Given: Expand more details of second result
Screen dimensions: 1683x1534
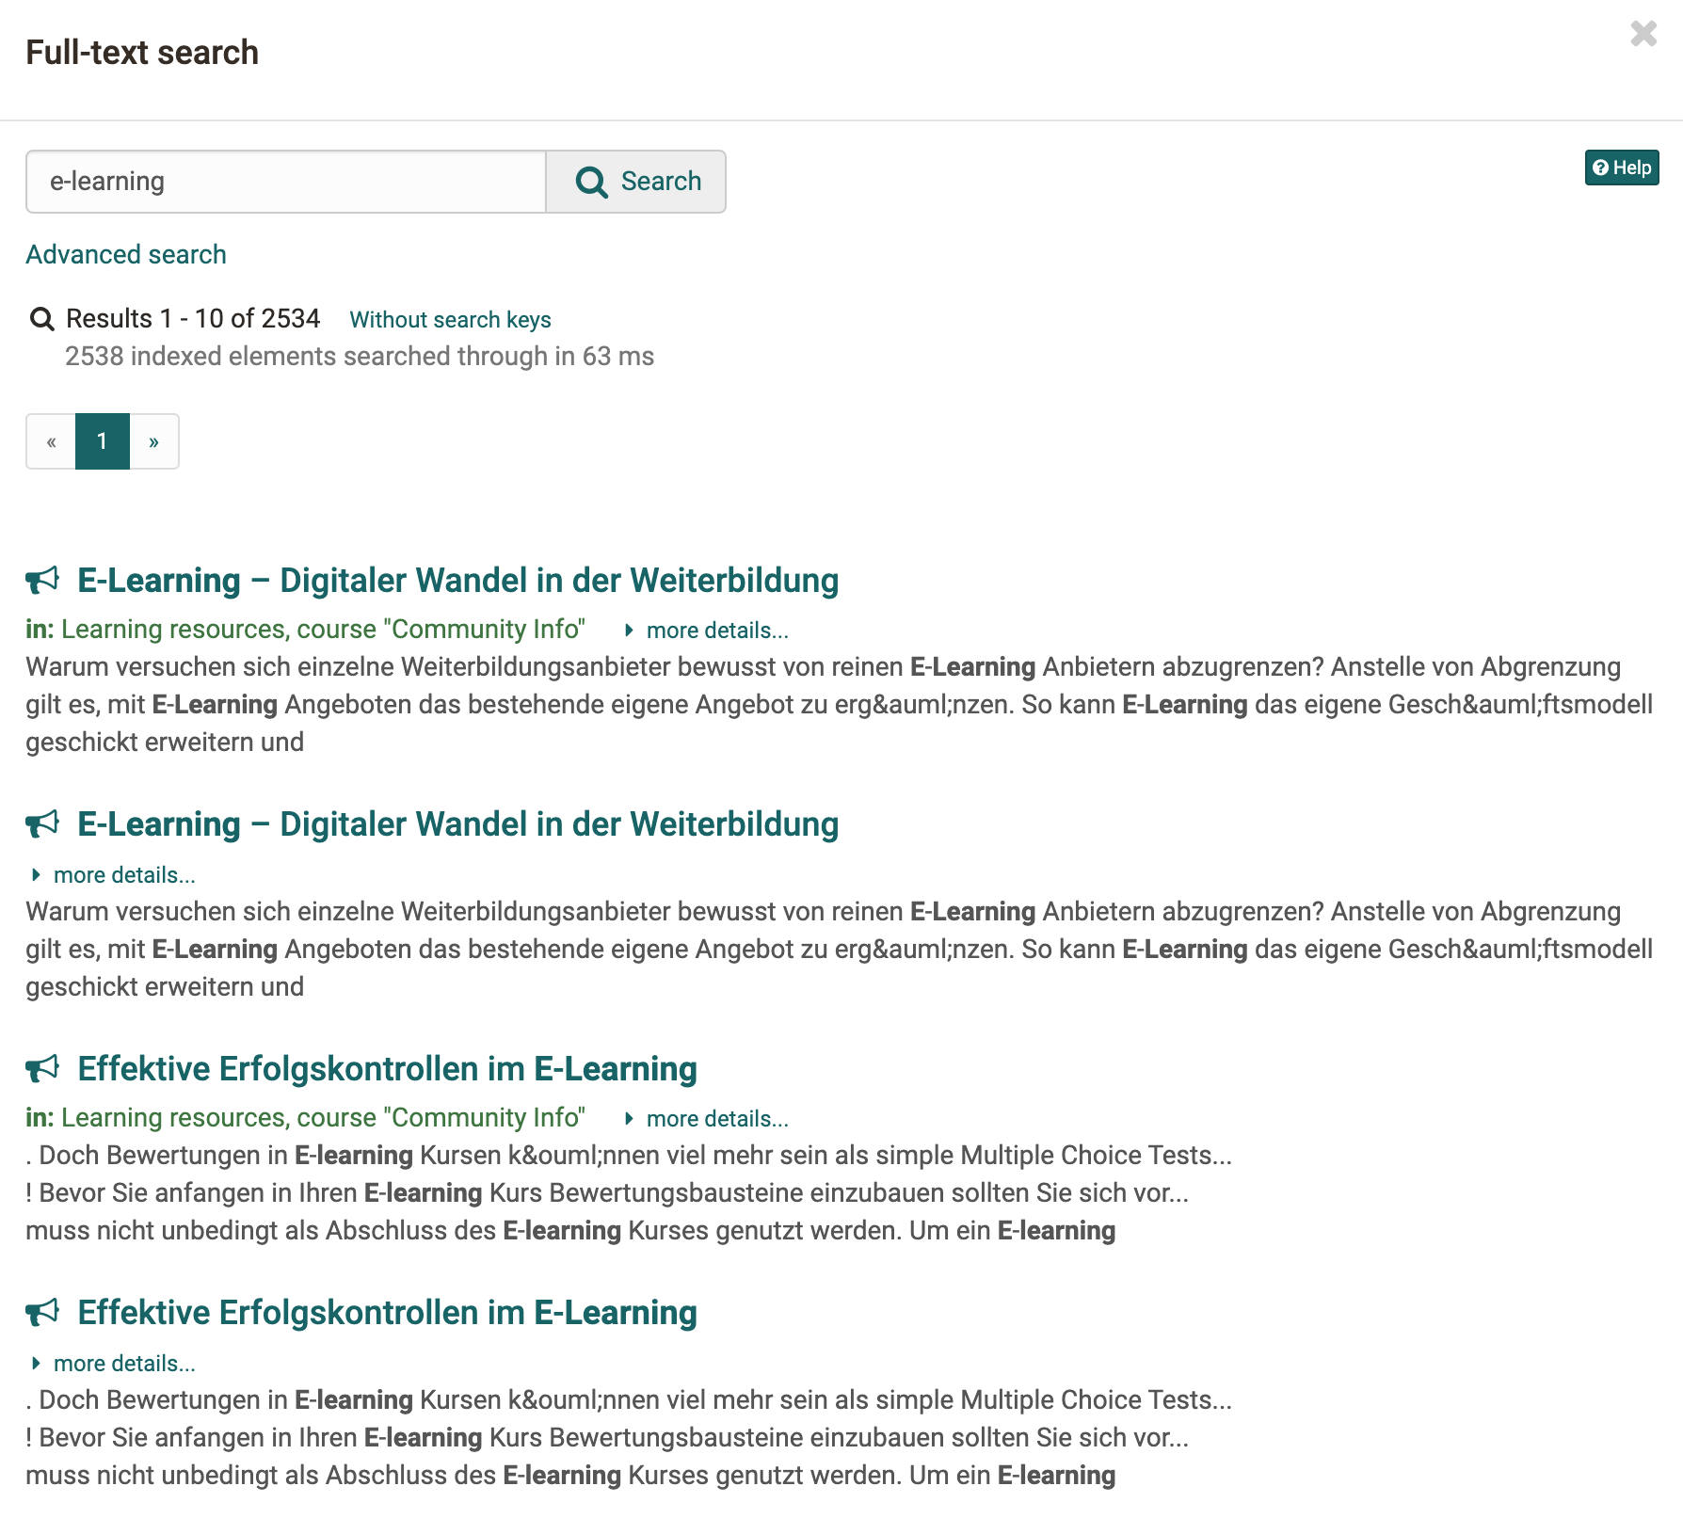Looking at the screenshot, I should click(x=123, y=875).
